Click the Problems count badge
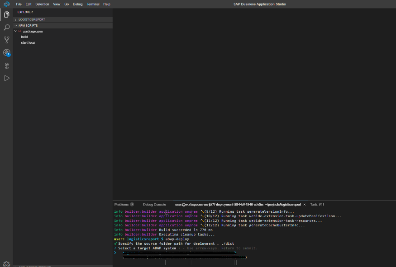Image resolution: width=396 pixels, height=267 pixels. coord(132,205)
